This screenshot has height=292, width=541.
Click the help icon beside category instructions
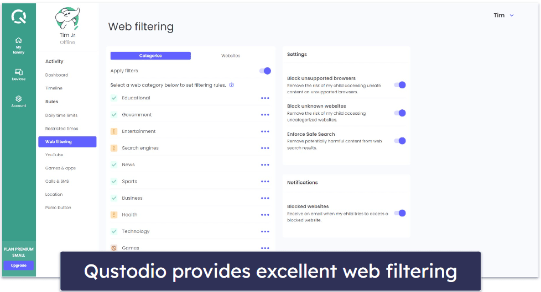231,85
